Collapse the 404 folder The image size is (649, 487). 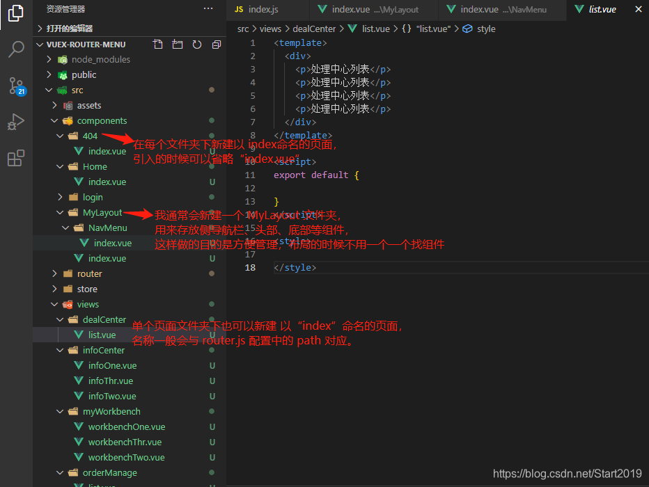(130, 136)
